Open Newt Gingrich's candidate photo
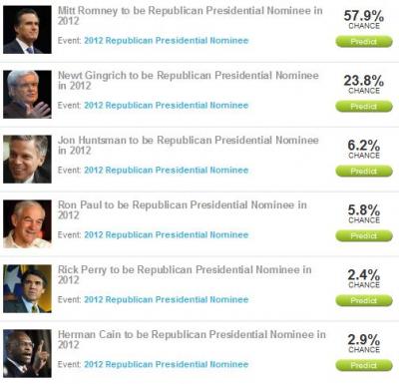This screenshot has width=399, height=384. click(27, 95)
